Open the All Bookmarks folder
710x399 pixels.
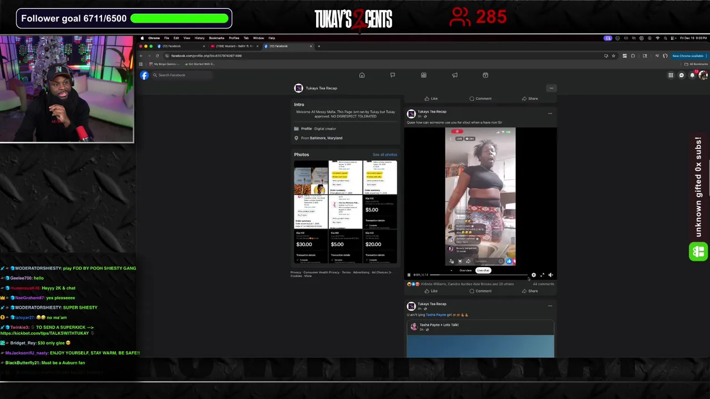coord(696,64)
